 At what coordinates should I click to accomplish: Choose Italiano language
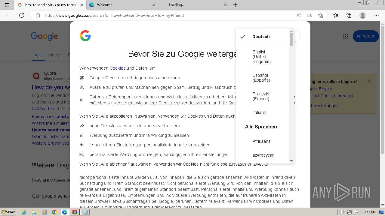263,112
